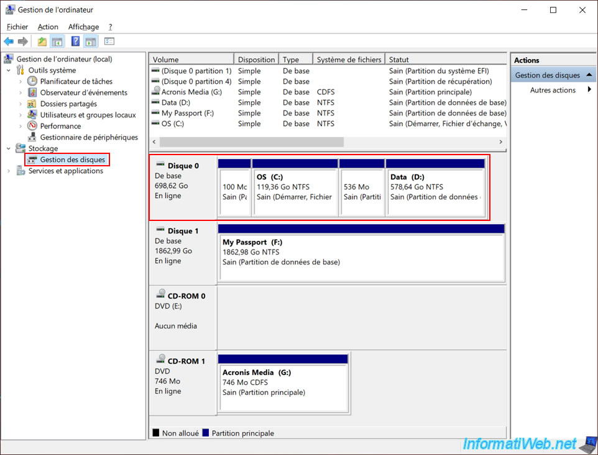Click the Up one level folder icon

(x=42, y=41)
